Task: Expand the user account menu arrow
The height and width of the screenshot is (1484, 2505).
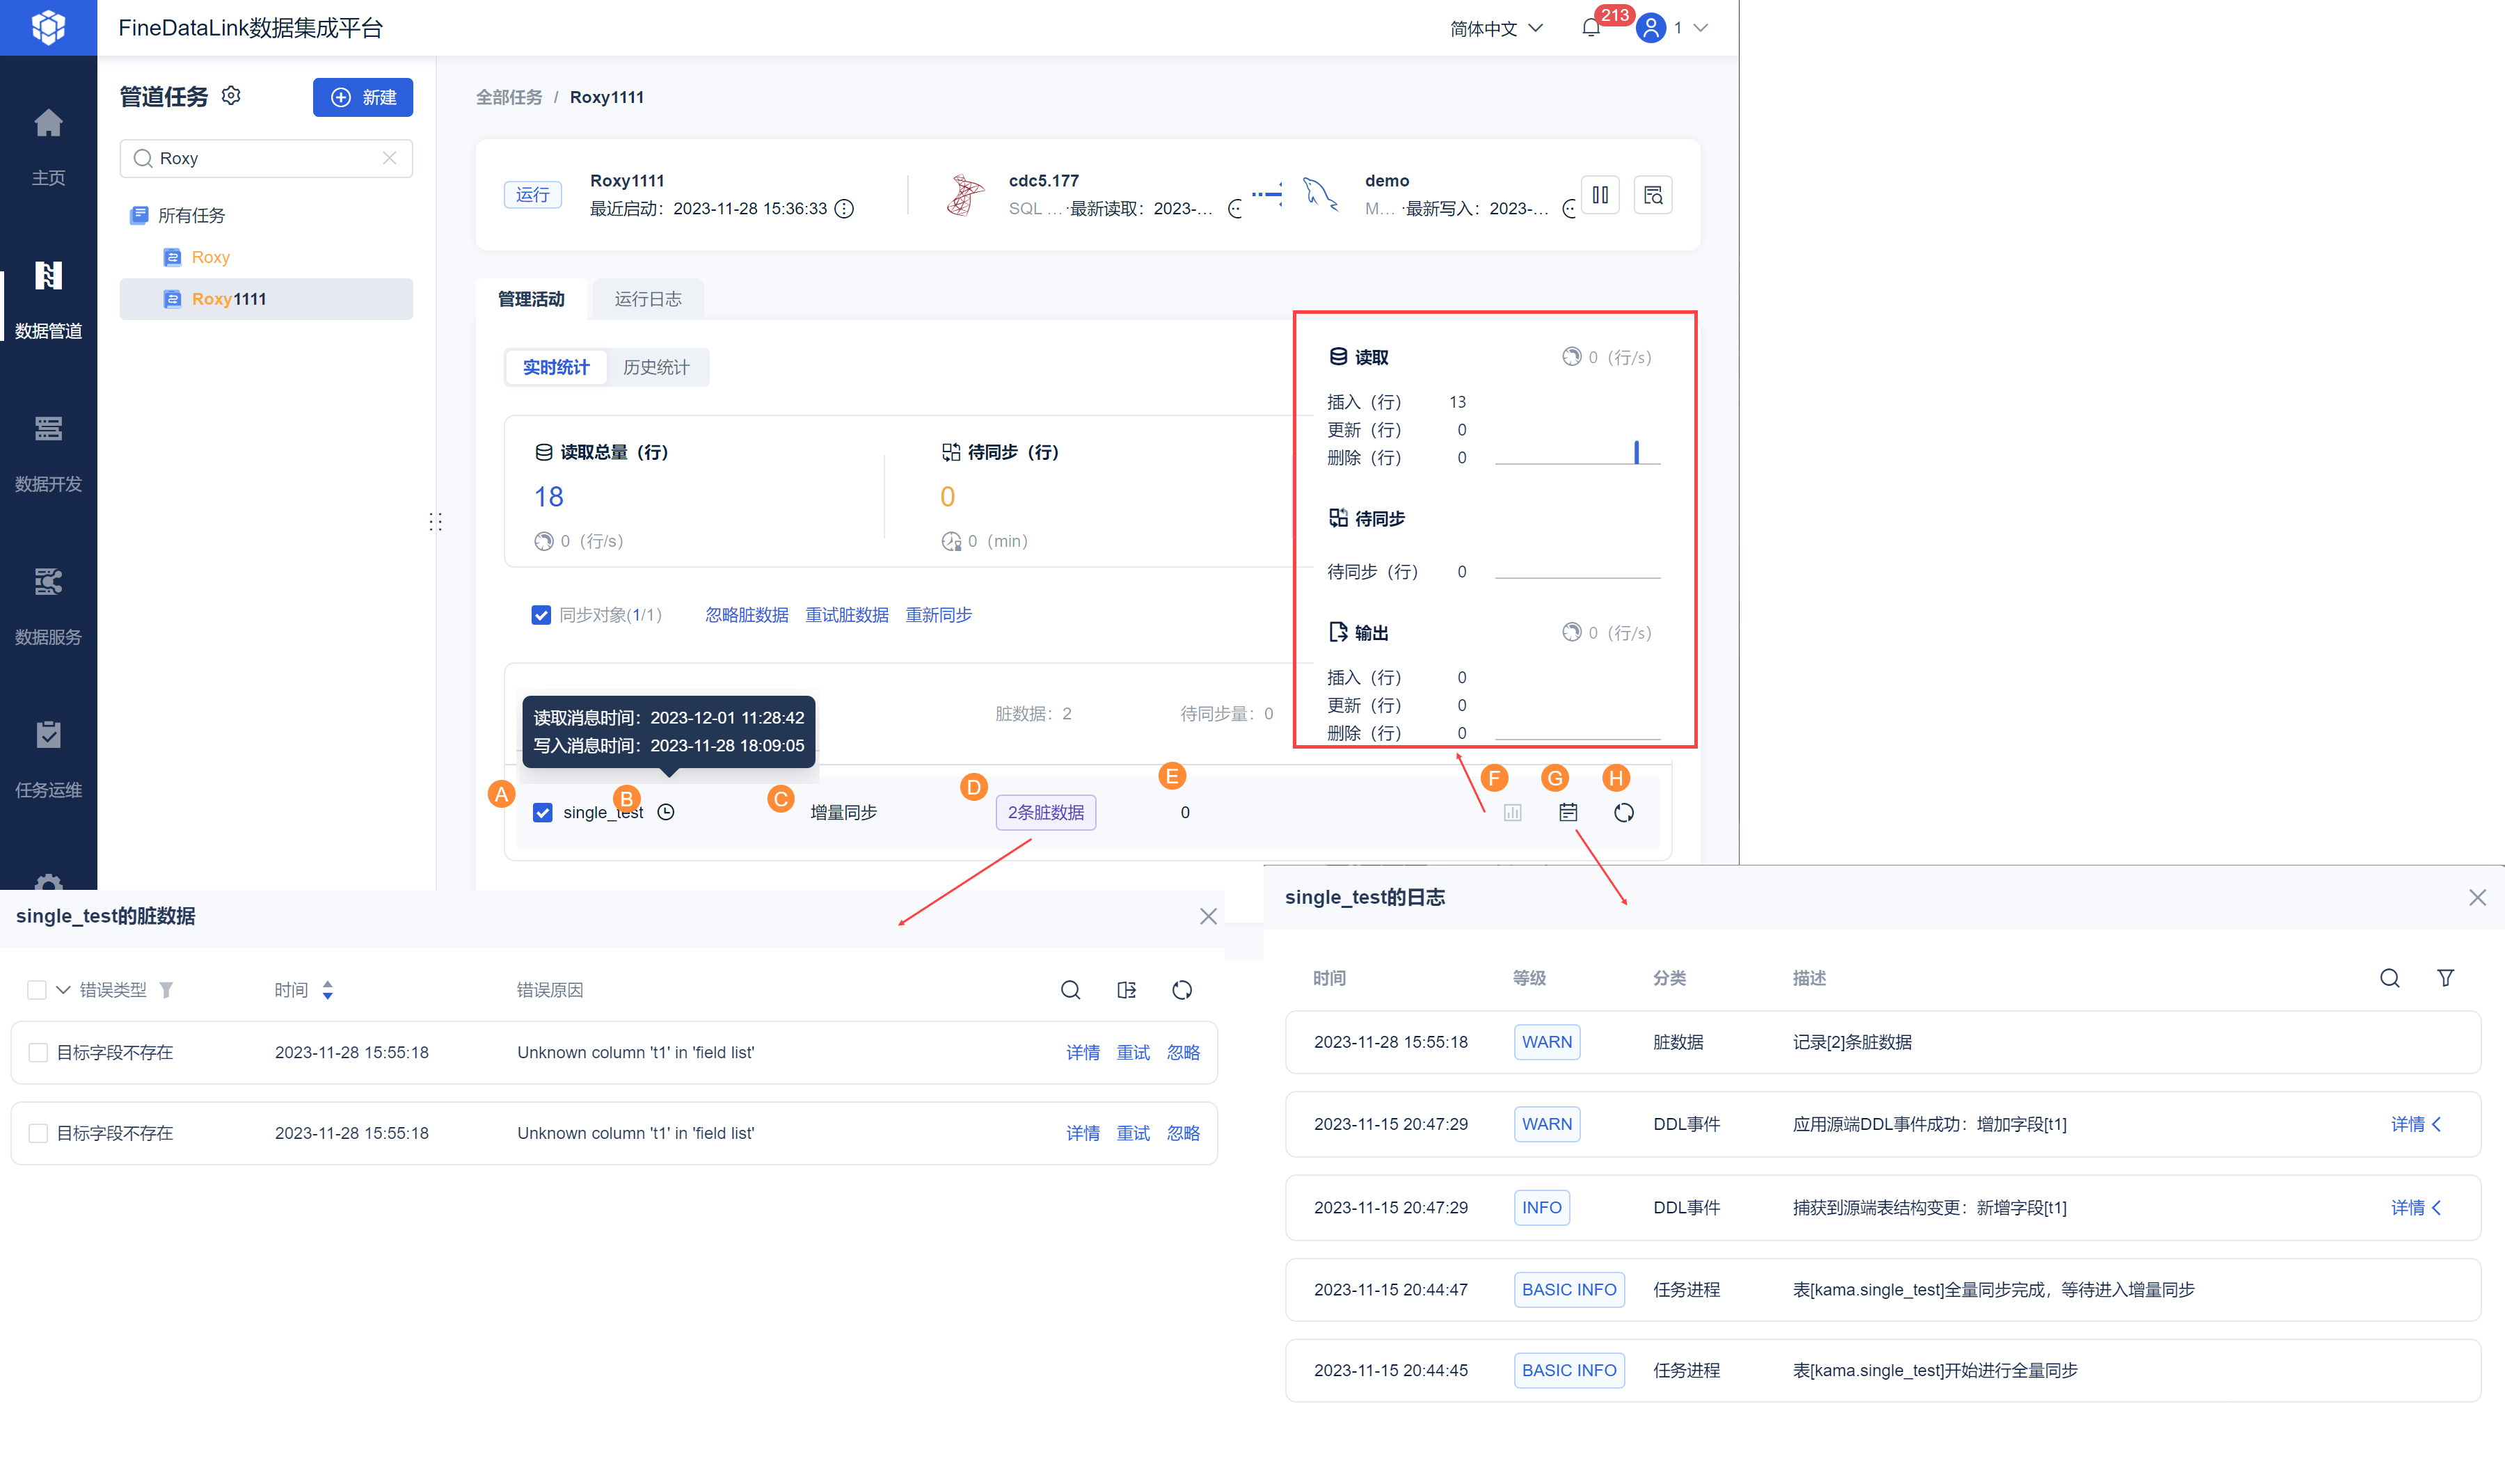Action: 1700,28
